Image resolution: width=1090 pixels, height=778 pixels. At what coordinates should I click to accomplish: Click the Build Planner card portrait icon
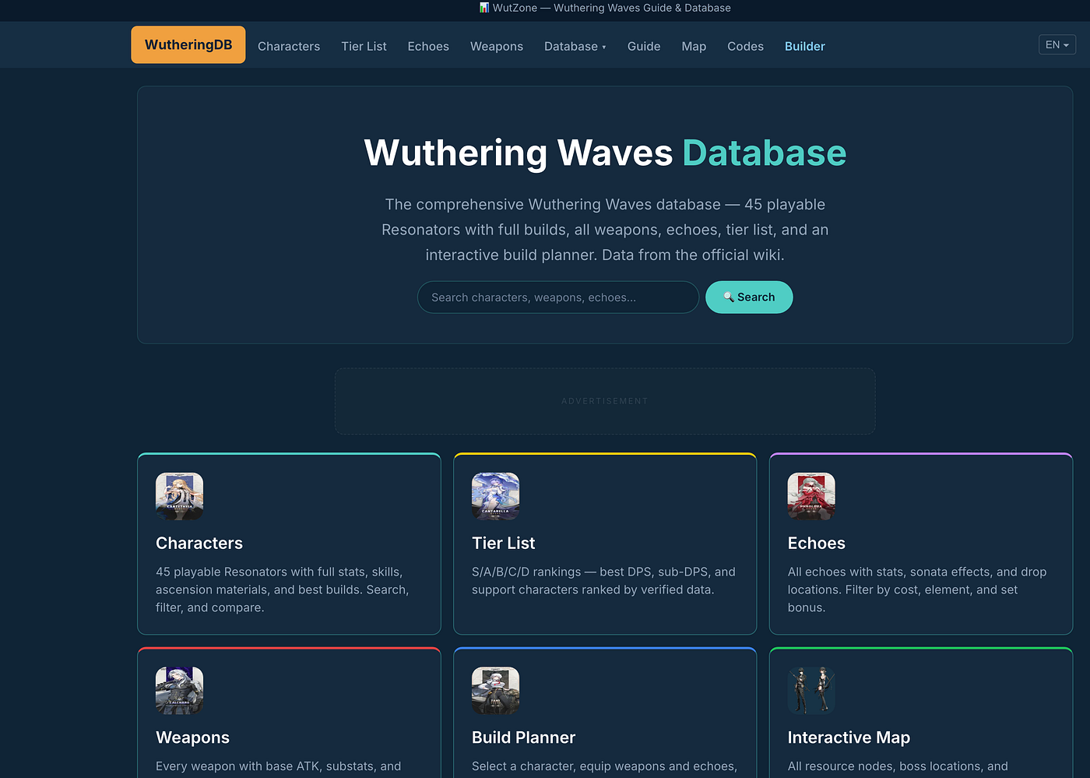[496, 691]
